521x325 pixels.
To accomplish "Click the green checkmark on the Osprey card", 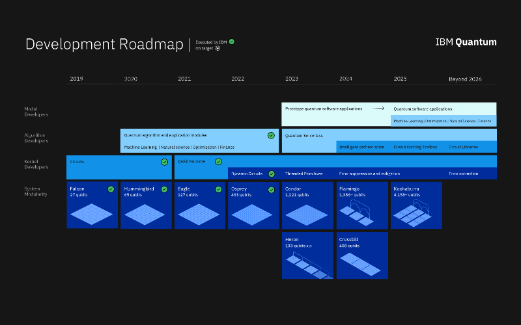I will [272, 190].
